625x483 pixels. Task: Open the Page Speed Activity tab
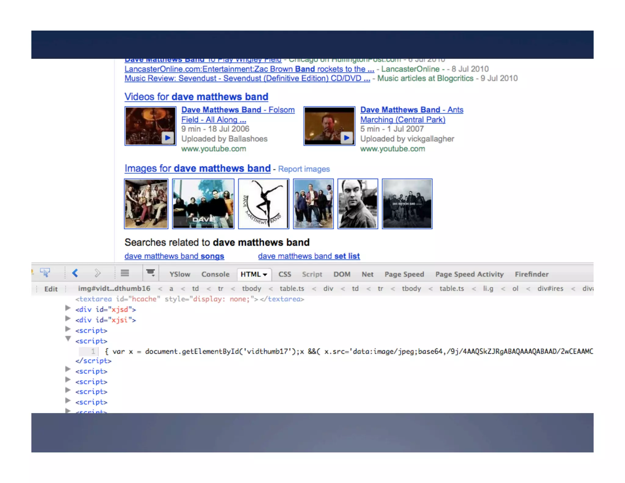click(469, 274)
